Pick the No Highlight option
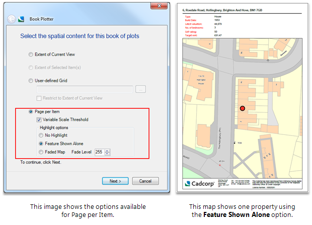312x225 pixels. click(41, 135)
